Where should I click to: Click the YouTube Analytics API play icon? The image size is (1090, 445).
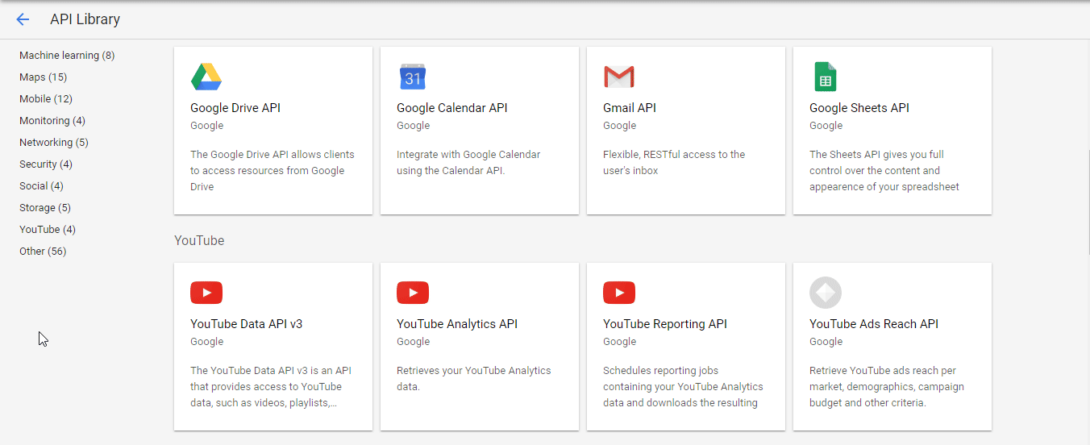click(413, 293)
